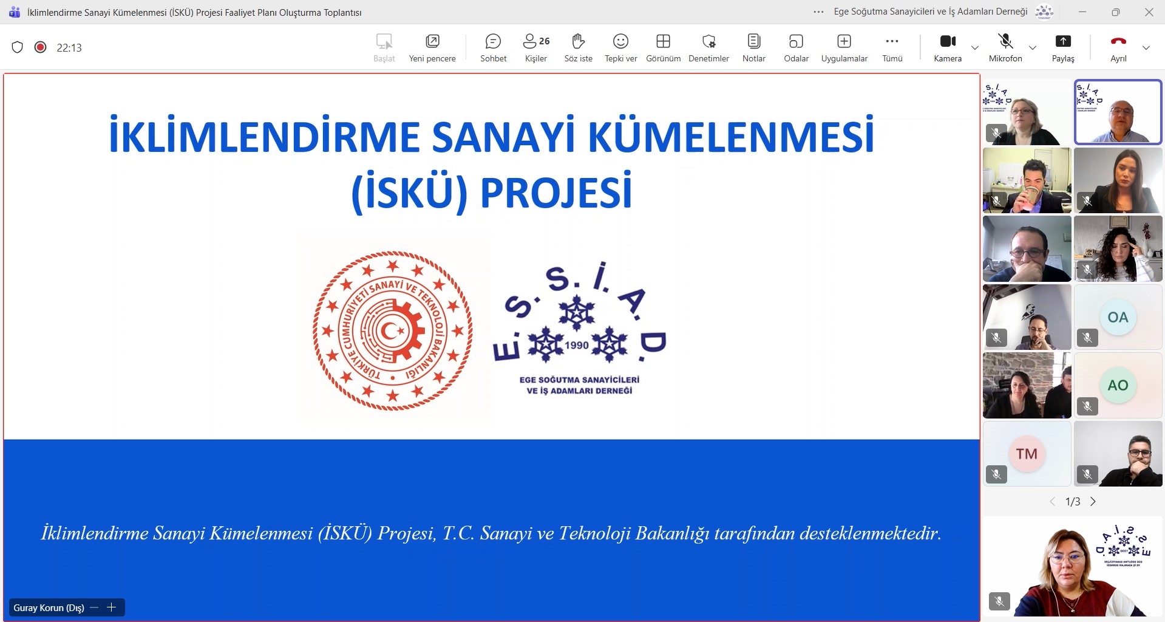Show the Kişiler participants list

(536, 47)
